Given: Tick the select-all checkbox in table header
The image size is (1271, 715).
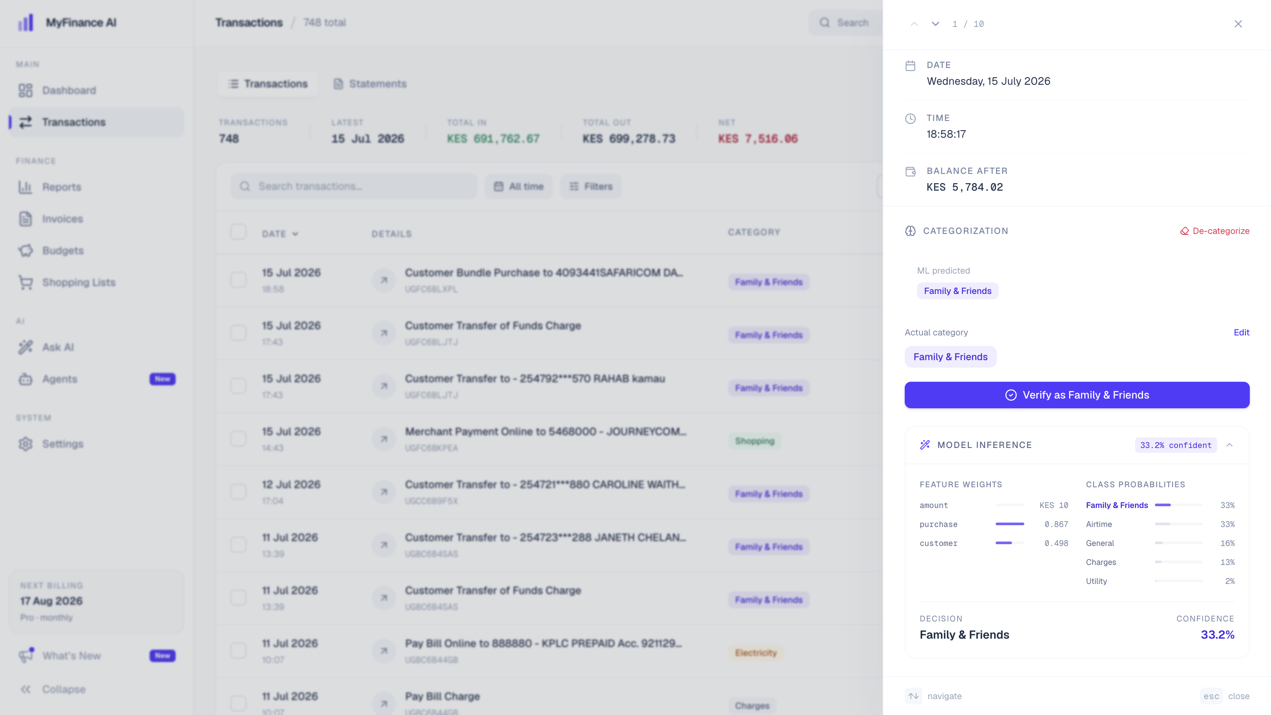Looking at the screenshot, I should [x=238, y=232].
